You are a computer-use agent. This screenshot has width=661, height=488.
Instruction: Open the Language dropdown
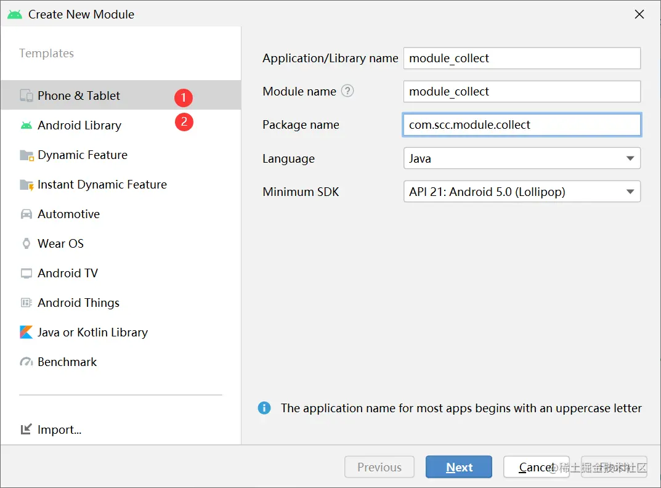coord(522,158)
